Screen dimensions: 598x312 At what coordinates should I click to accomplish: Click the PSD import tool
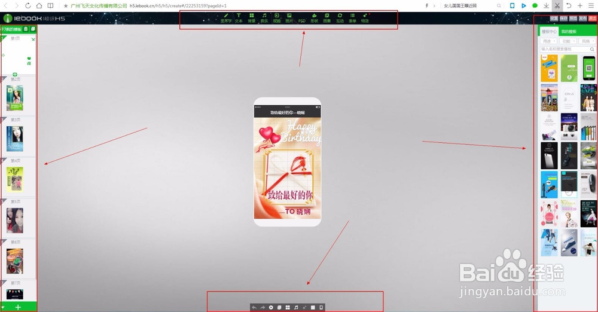pos(302,20)
